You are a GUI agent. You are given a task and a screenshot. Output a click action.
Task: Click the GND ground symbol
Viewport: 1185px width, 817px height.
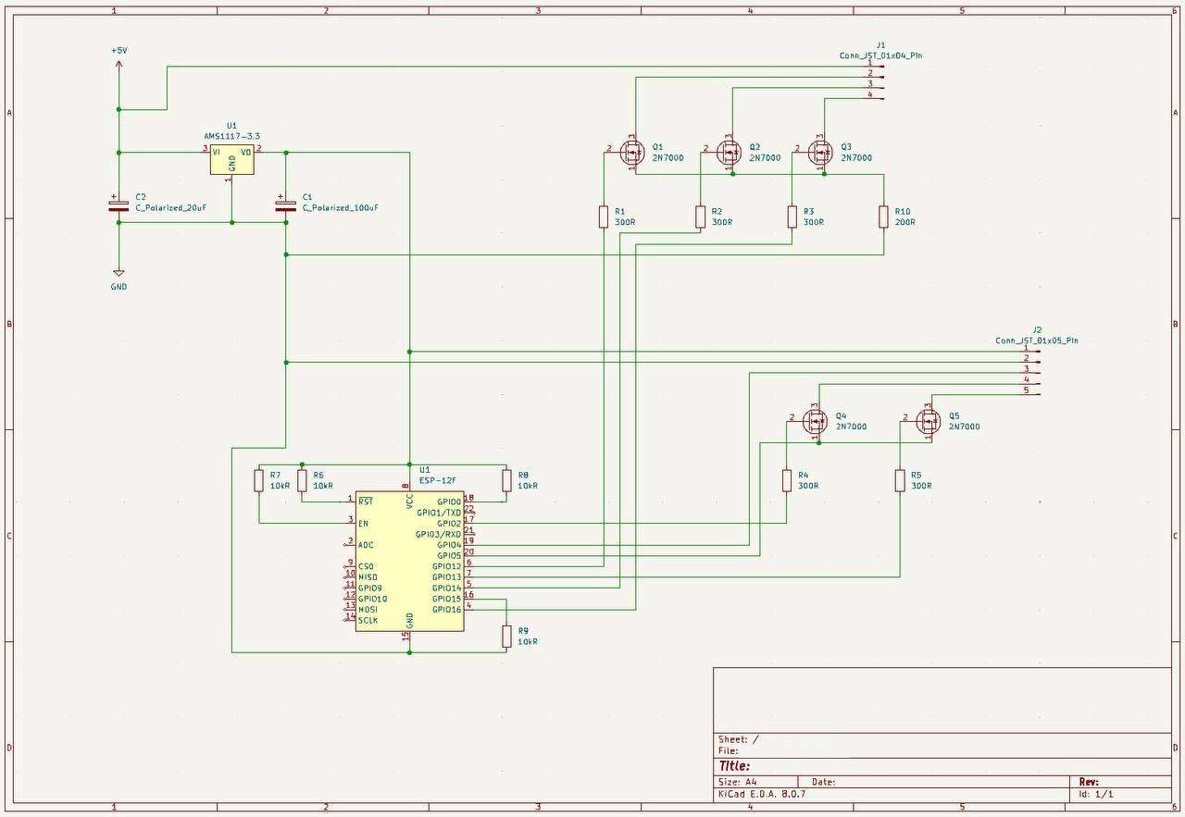coord(118,273)
